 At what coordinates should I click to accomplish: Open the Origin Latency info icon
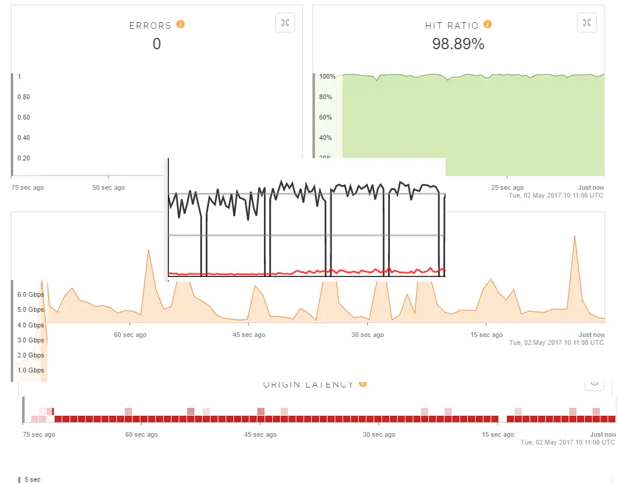pyautogui.click(x=363, y=384)
